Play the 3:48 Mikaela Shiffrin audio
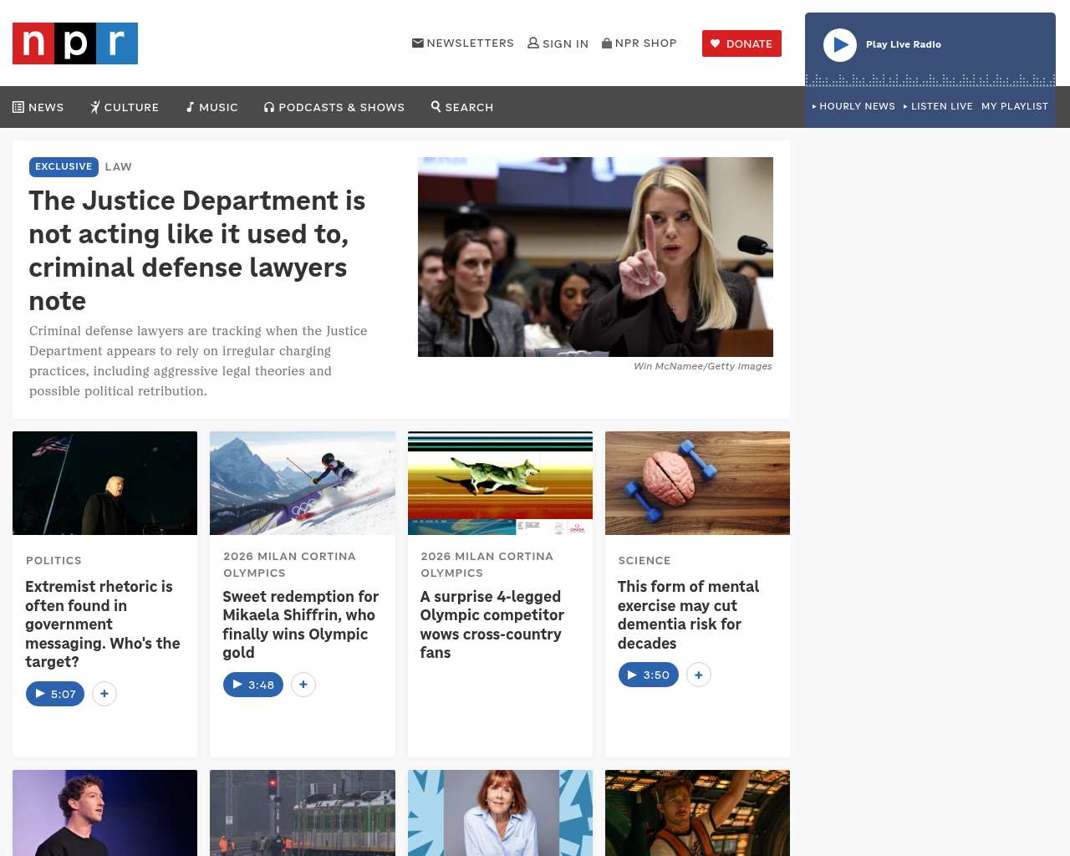1070x856 pixels. (x=253, y=685)
